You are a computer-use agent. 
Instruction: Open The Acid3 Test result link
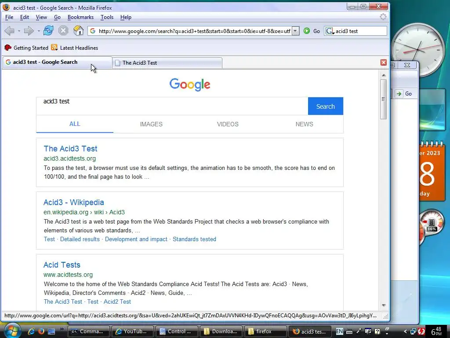[x=70, y=149]
